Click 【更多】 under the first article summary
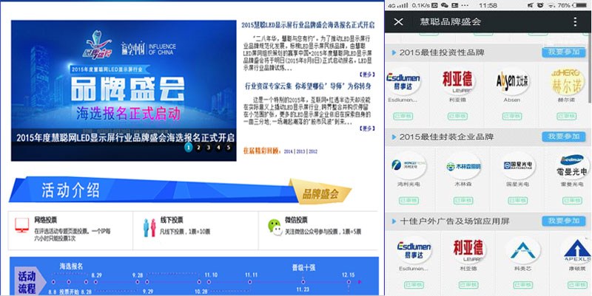The image size is (592, 296). (x=366, y=75)
